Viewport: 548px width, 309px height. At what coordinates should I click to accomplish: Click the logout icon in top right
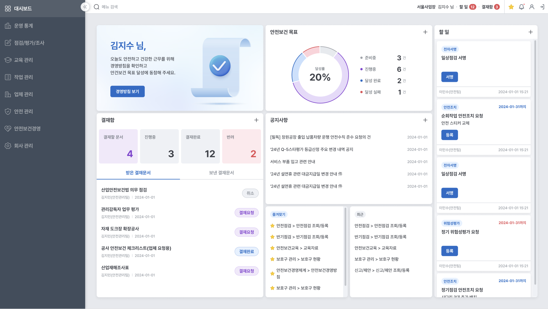(x=542, y=7)
